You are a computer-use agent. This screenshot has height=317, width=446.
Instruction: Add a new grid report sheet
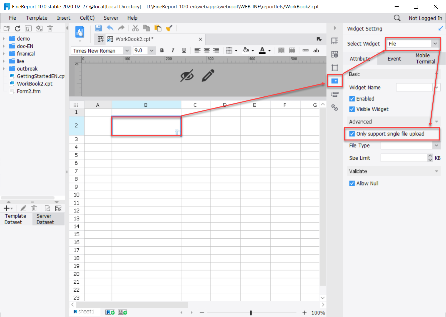point(110,312)
